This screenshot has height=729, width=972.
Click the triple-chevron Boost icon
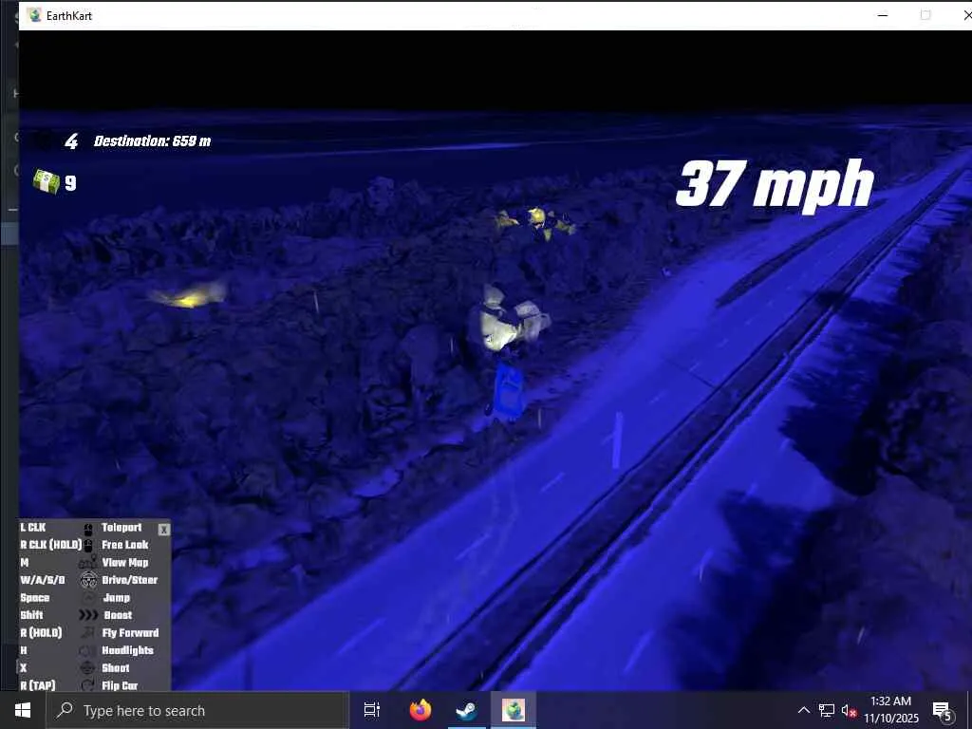tap(88, 615)
